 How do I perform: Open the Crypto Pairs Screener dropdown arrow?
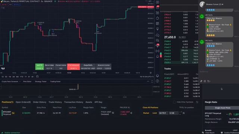click(20, 82)
